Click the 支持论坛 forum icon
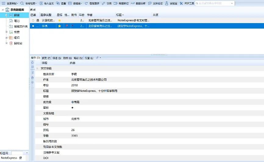 (x=150, y=3)
